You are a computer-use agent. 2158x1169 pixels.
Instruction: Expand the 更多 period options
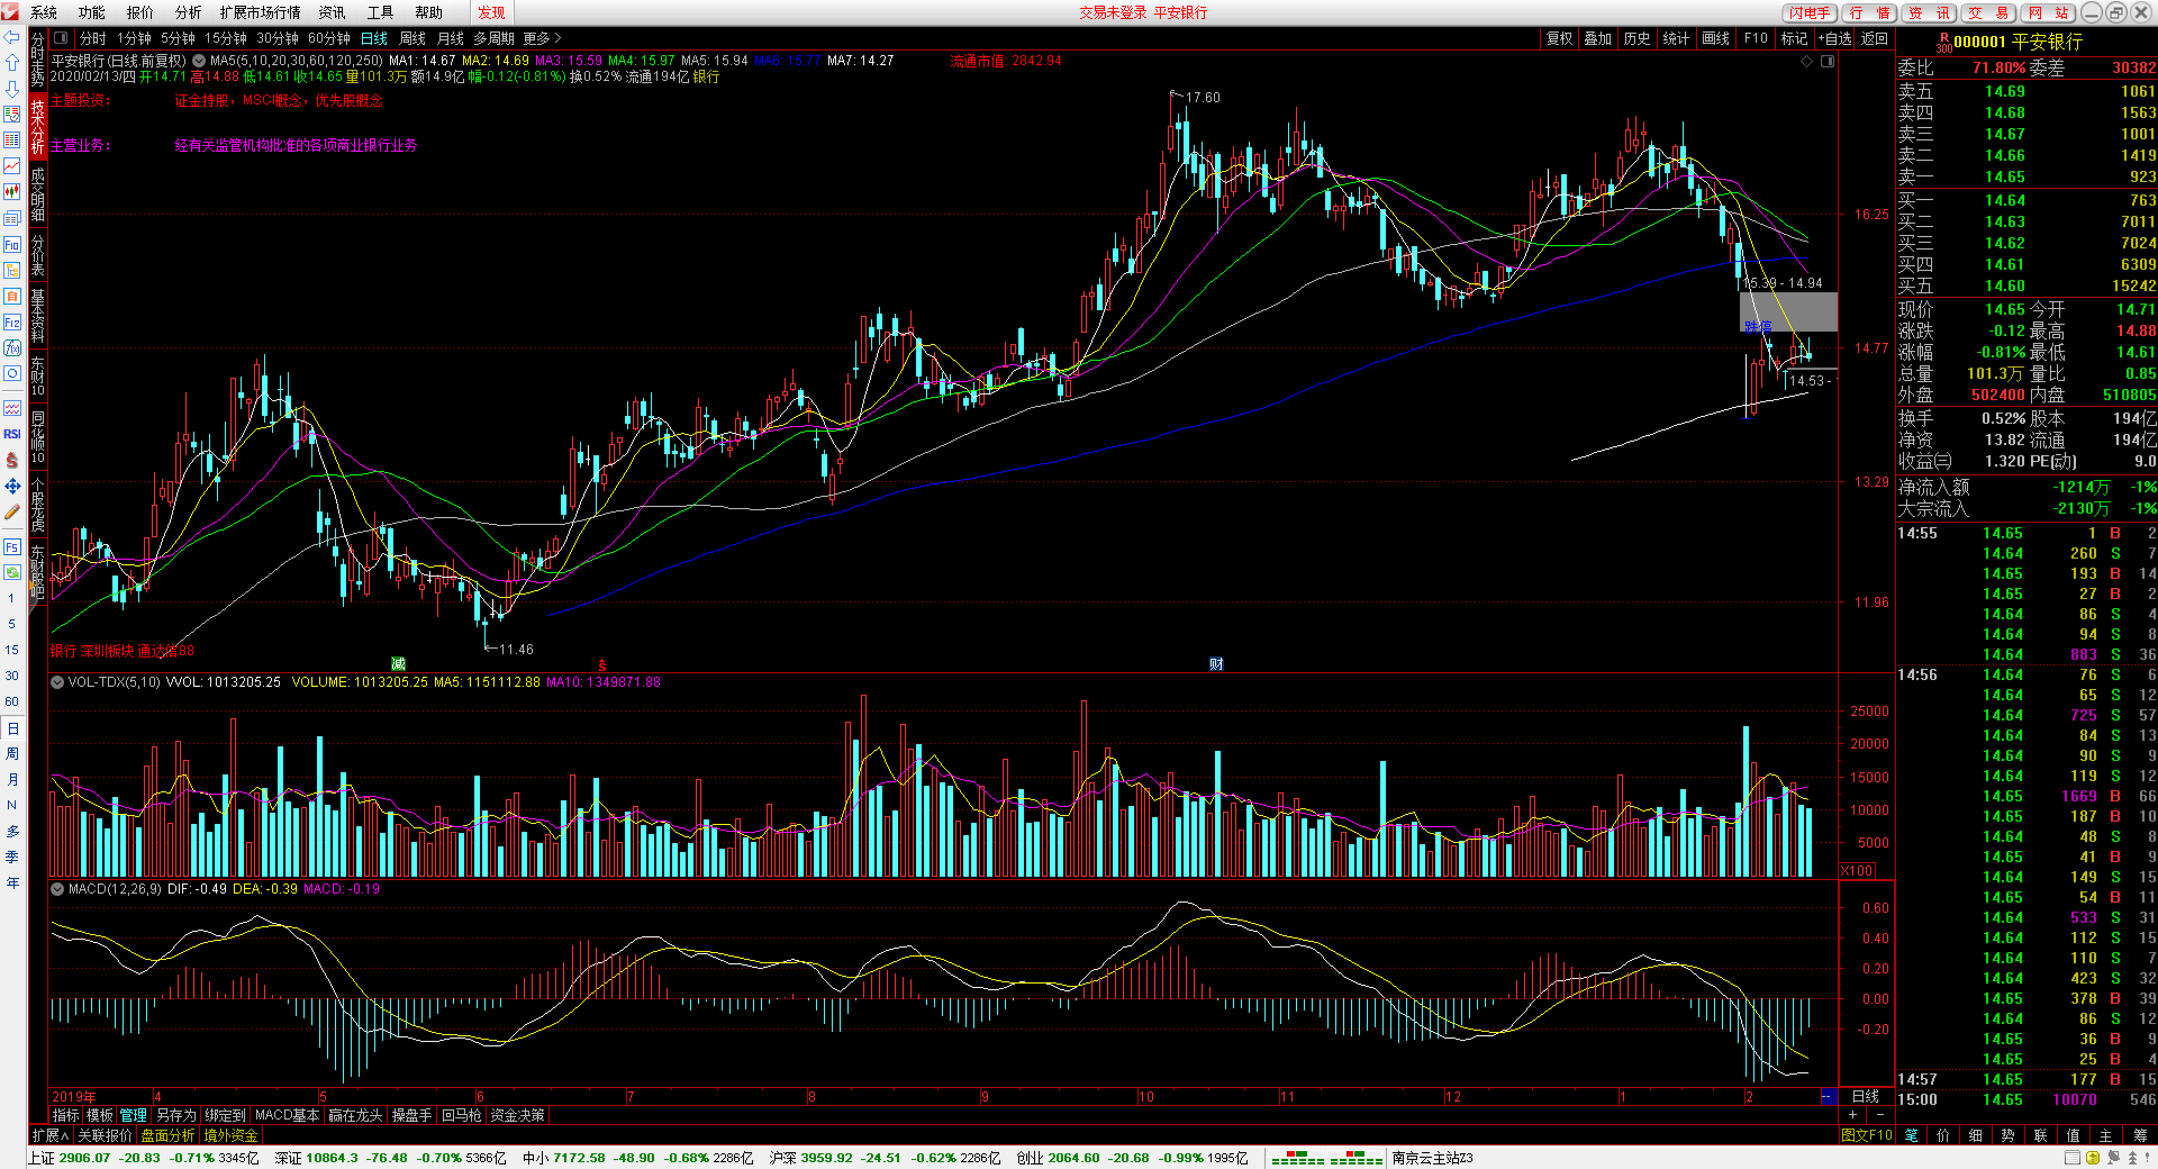541,39
